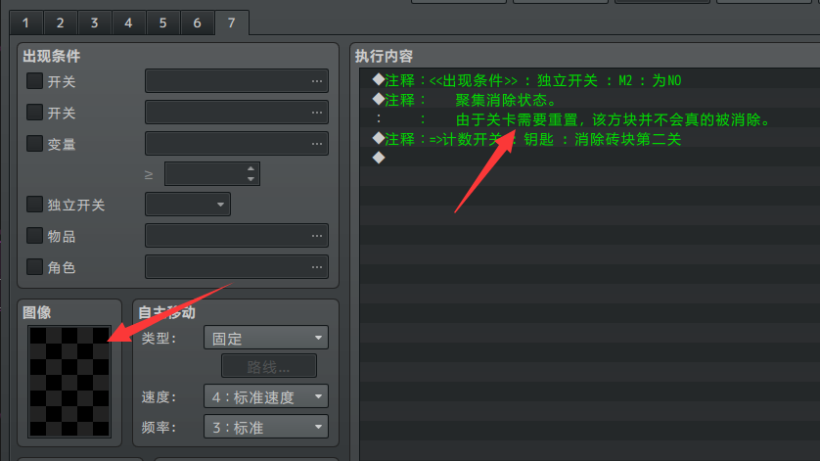820x461 pixels.
Task: Open the 类型 movement type dropdown
Action: [x=266, y=338]
